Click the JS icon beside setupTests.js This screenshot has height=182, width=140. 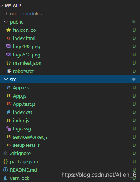point(9,145)
